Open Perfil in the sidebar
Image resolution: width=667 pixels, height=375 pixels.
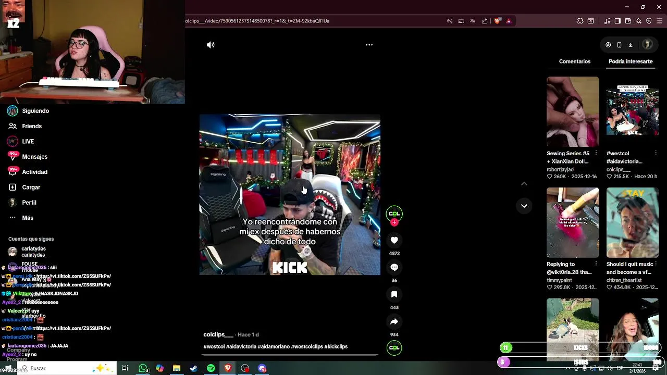(22, 202)
